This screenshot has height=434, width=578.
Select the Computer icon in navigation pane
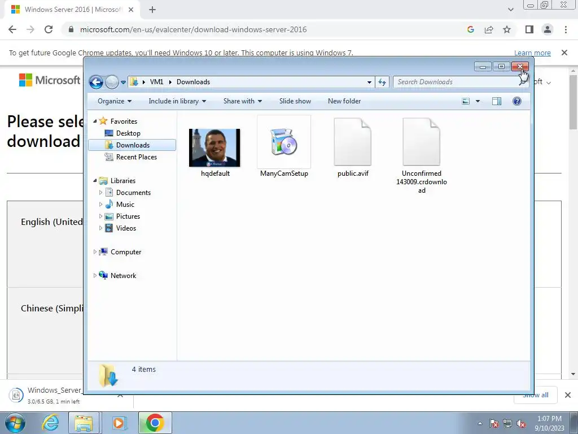[x=104, y=251]
